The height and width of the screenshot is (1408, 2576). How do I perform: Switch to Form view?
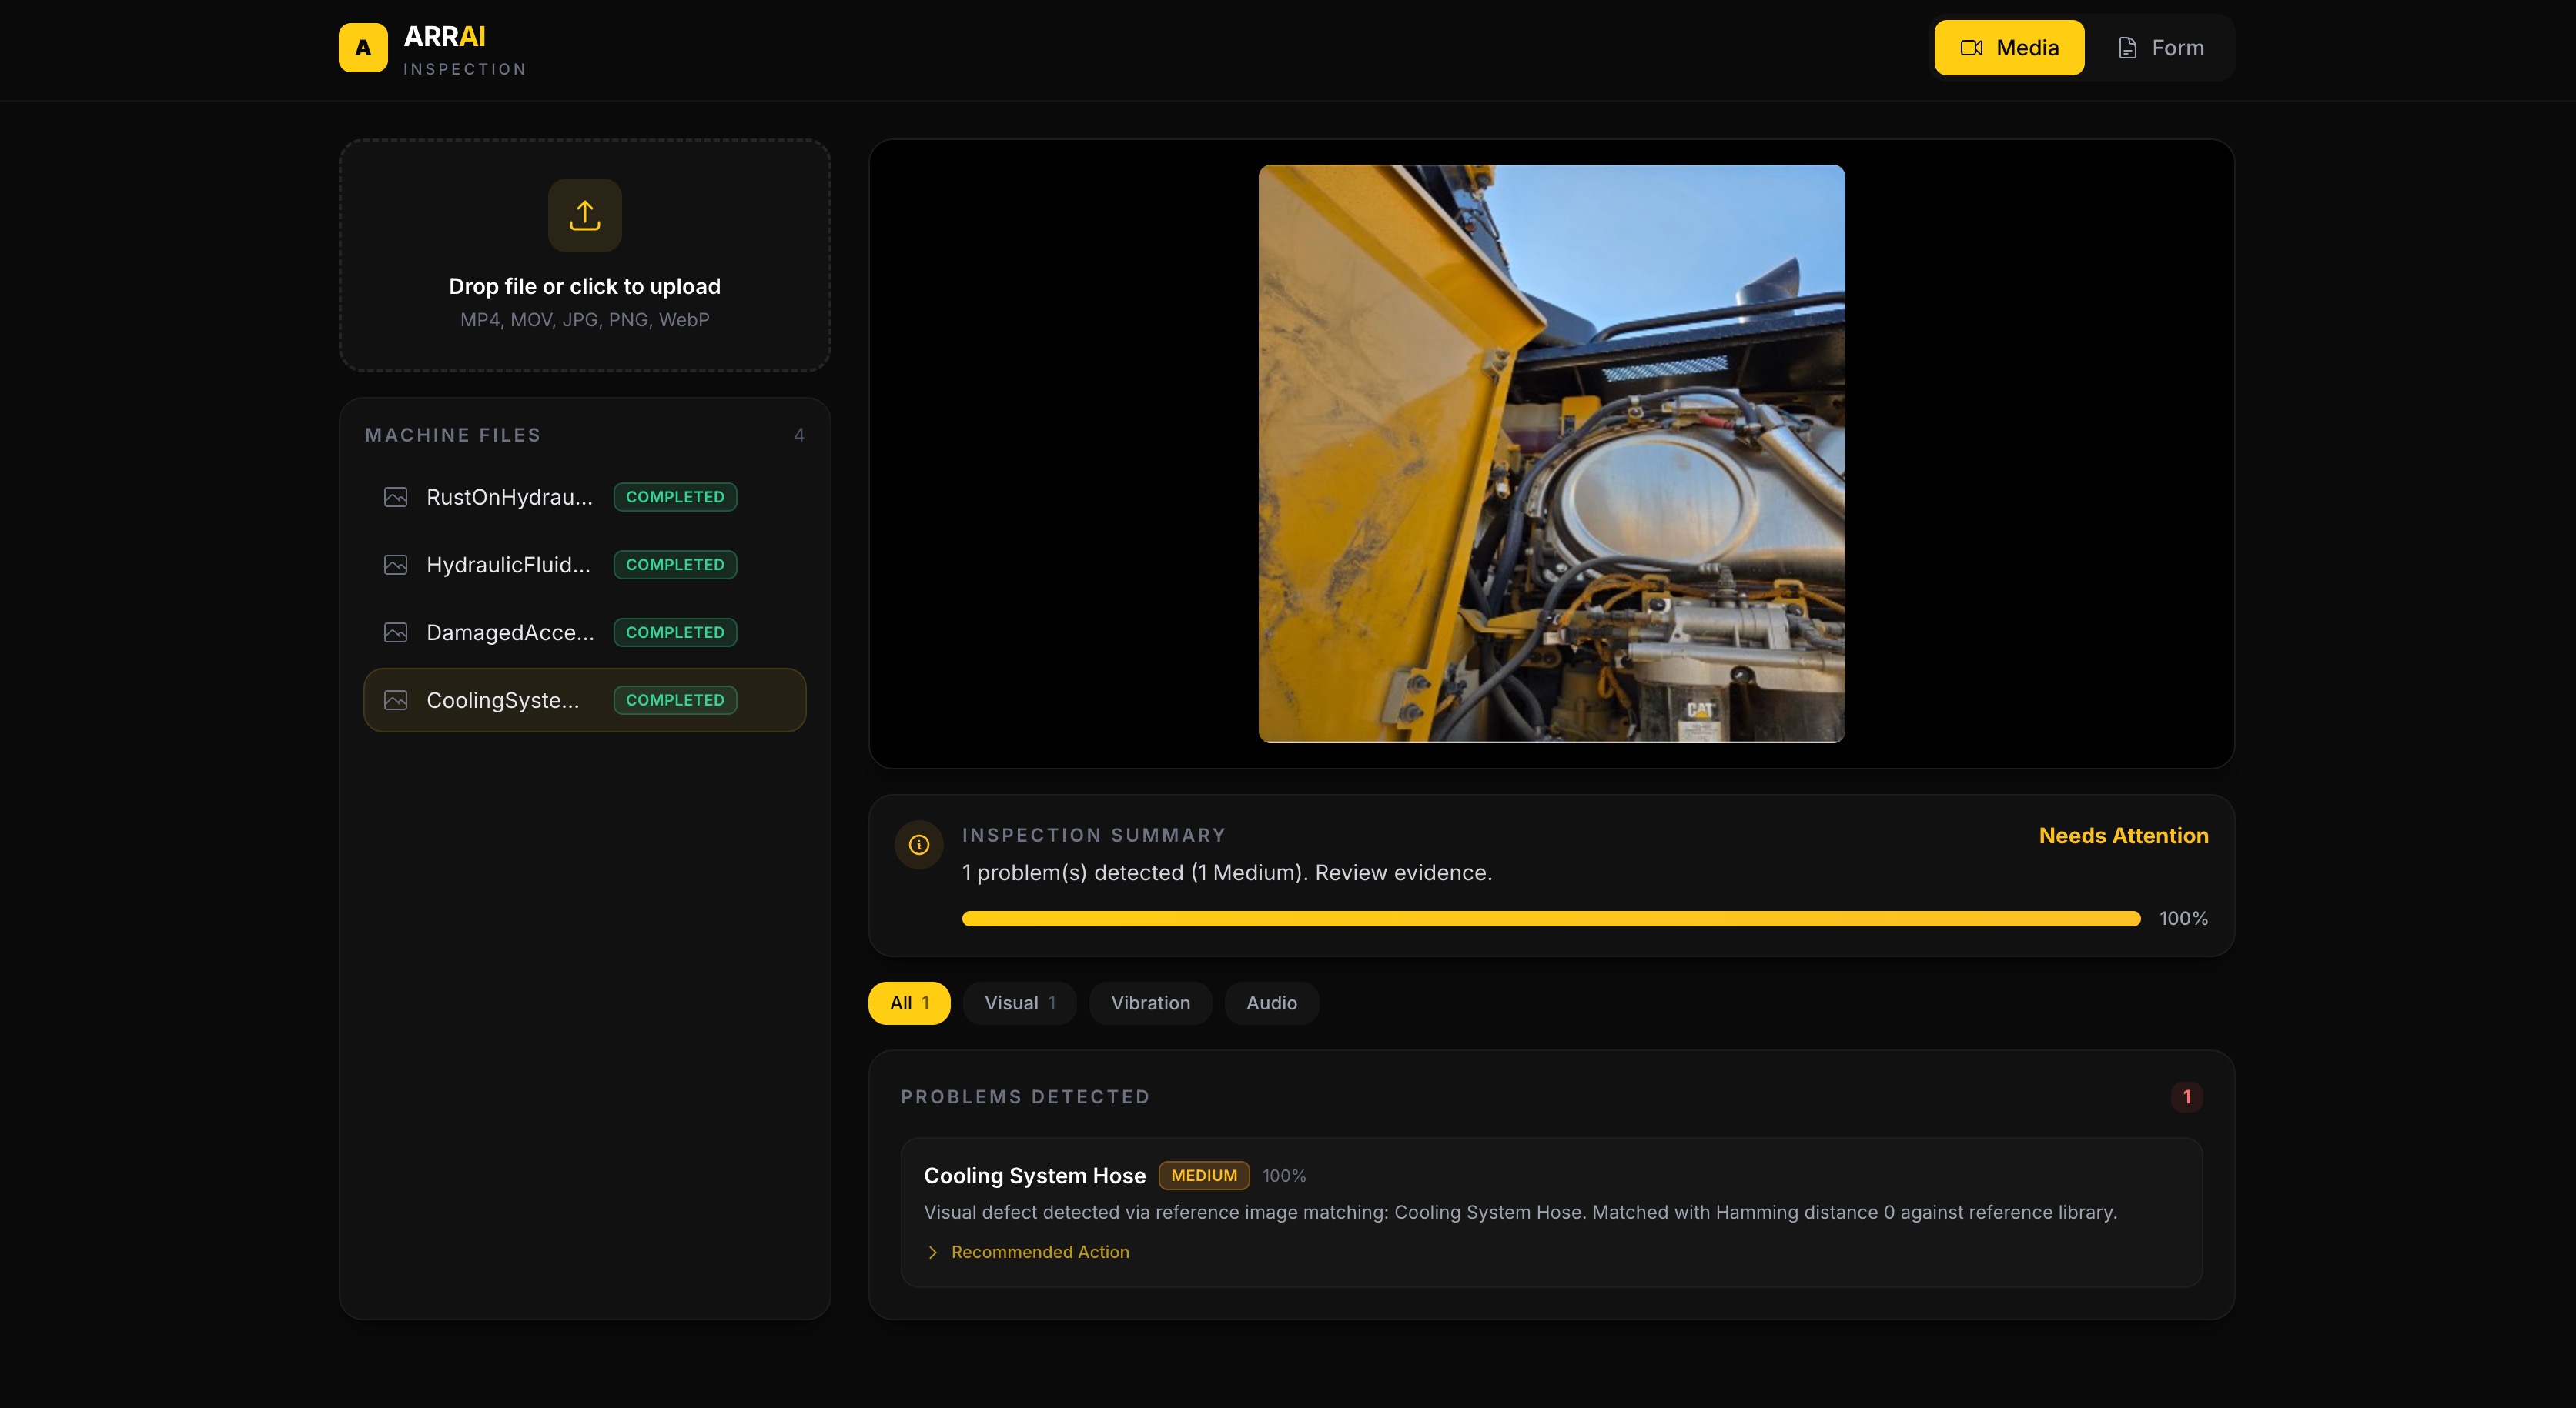tap(2160, 47)
